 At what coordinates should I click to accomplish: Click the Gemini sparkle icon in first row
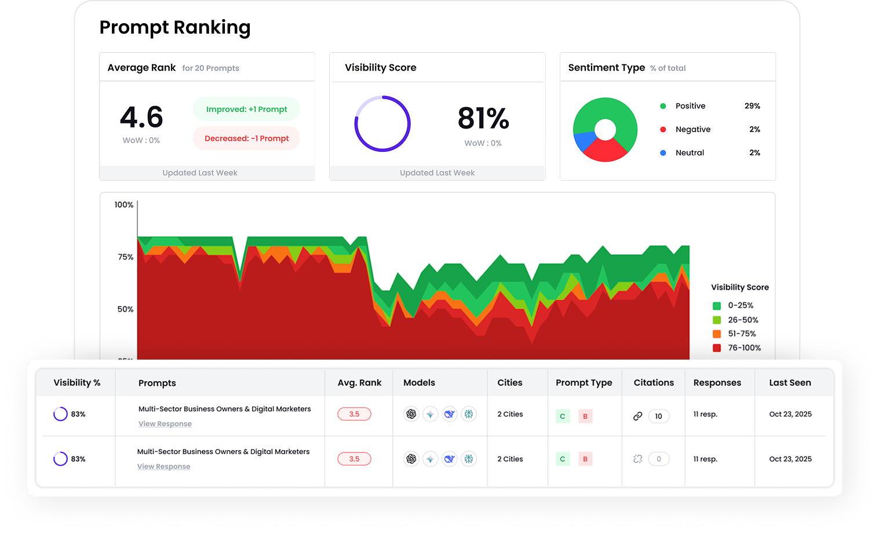pyautogui.click(x=431, y=414)
